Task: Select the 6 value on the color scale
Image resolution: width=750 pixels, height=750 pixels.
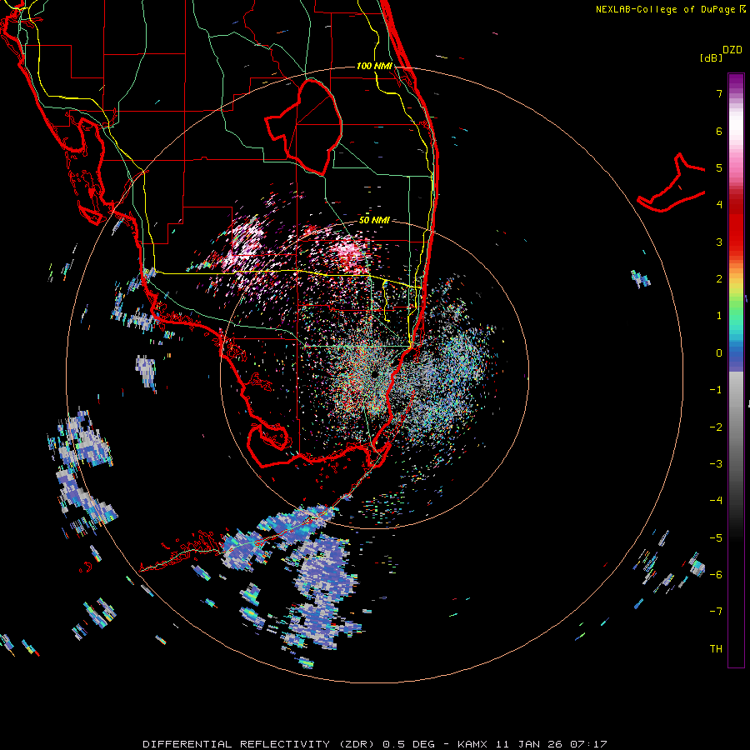Action: coord(719,131)
